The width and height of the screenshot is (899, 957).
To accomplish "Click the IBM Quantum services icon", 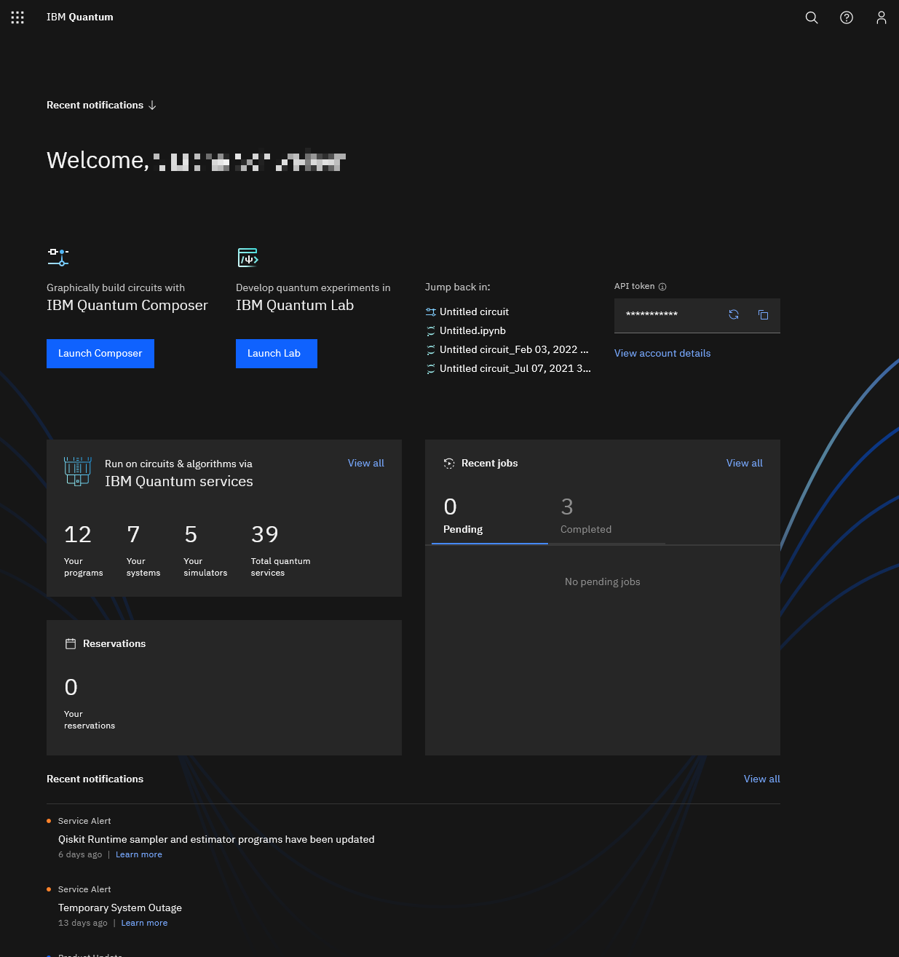I will coord(77,471).
